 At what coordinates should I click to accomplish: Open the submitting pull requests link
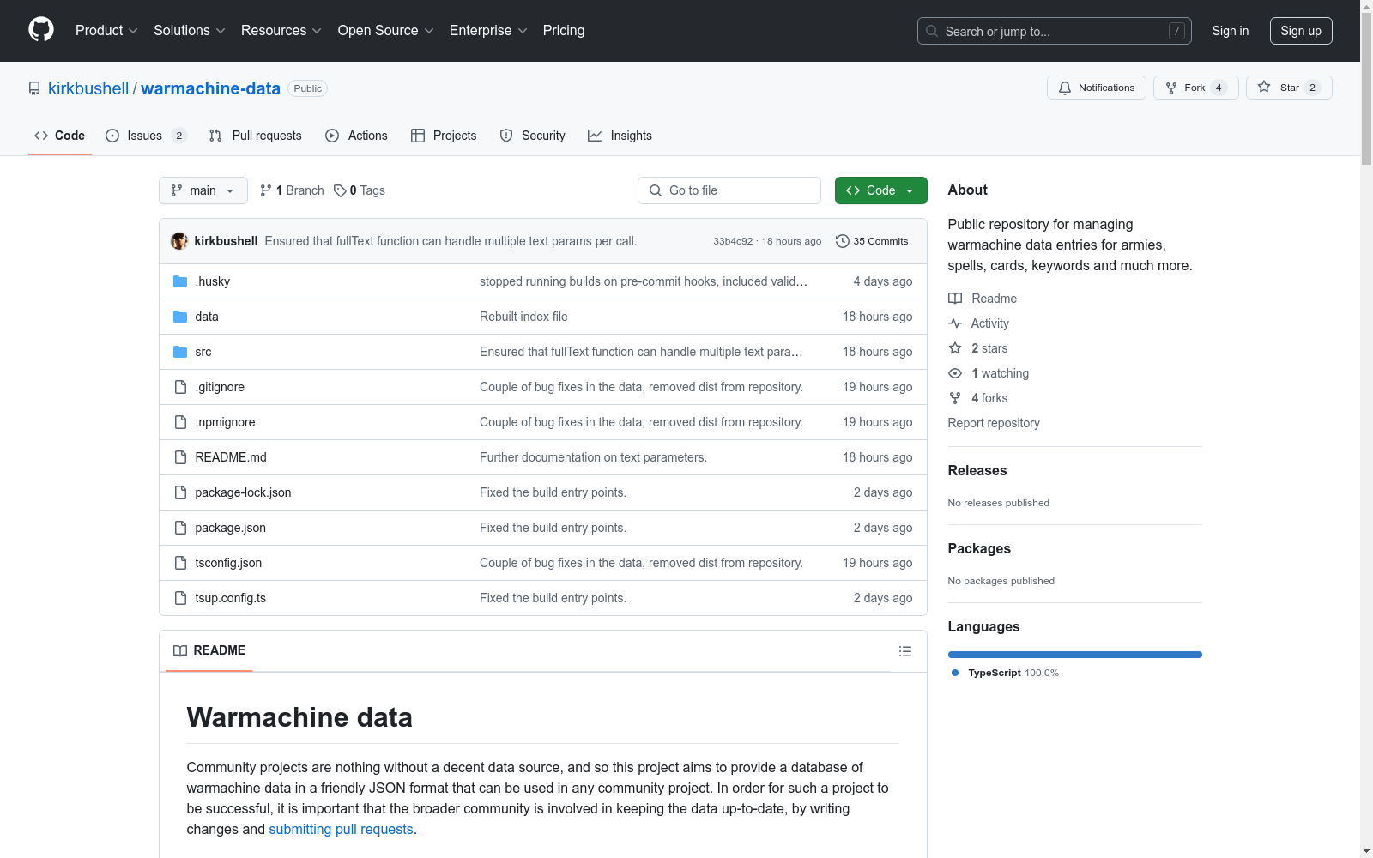(x=342, y=829)
